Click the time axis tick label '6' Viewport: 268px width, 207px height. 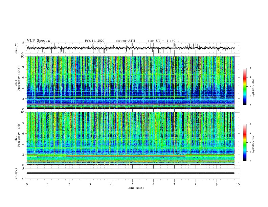(153, 184)
